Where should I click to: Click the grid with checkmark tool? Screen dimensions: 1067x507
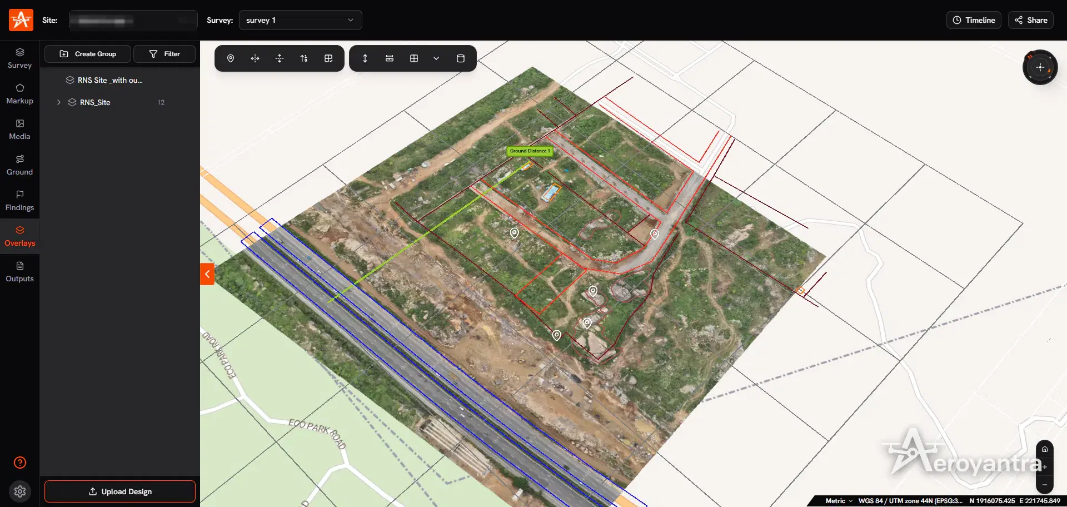pyautogui.click(x=328, y=58)
